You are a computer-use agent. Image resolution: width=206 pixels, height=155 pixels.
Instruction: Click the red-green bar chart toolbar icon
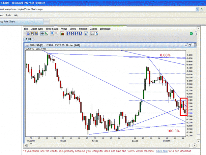tap(62, 34)
